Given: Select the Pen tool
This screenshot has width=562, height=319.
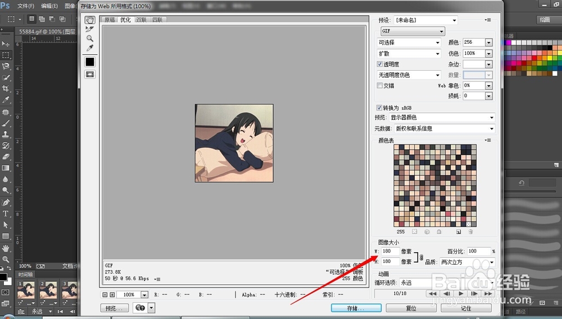Looking at the screenshot, I should point(6,202).
